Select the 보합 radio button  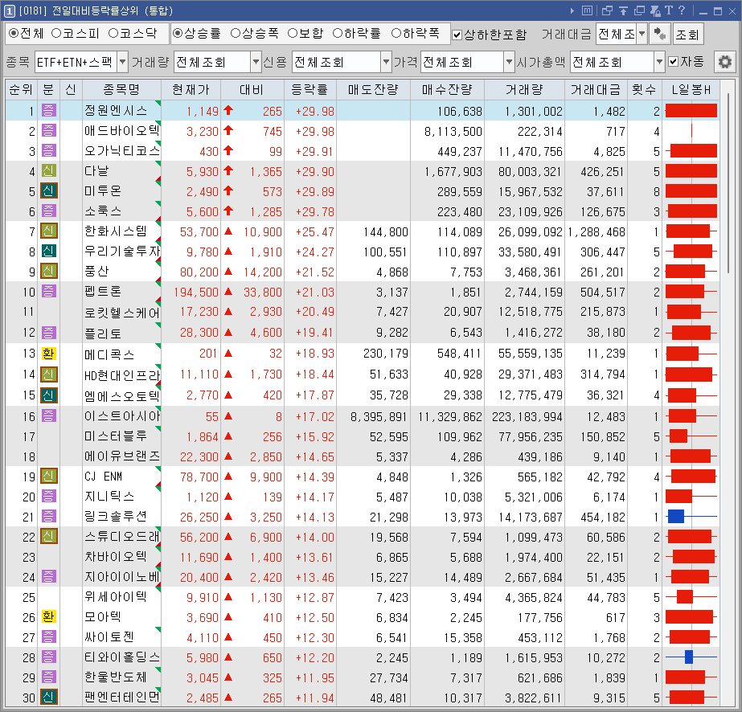(x=293, y=33)
